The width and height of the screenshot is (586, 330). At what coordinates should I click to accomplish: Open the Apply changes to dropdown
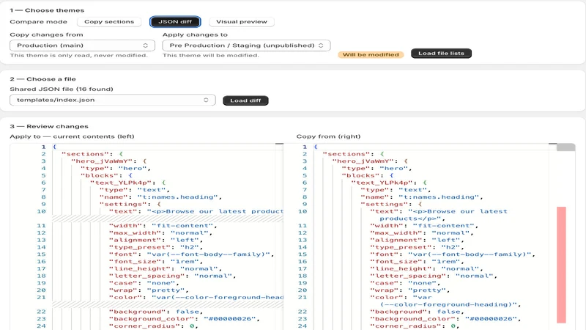click(246, 45)
